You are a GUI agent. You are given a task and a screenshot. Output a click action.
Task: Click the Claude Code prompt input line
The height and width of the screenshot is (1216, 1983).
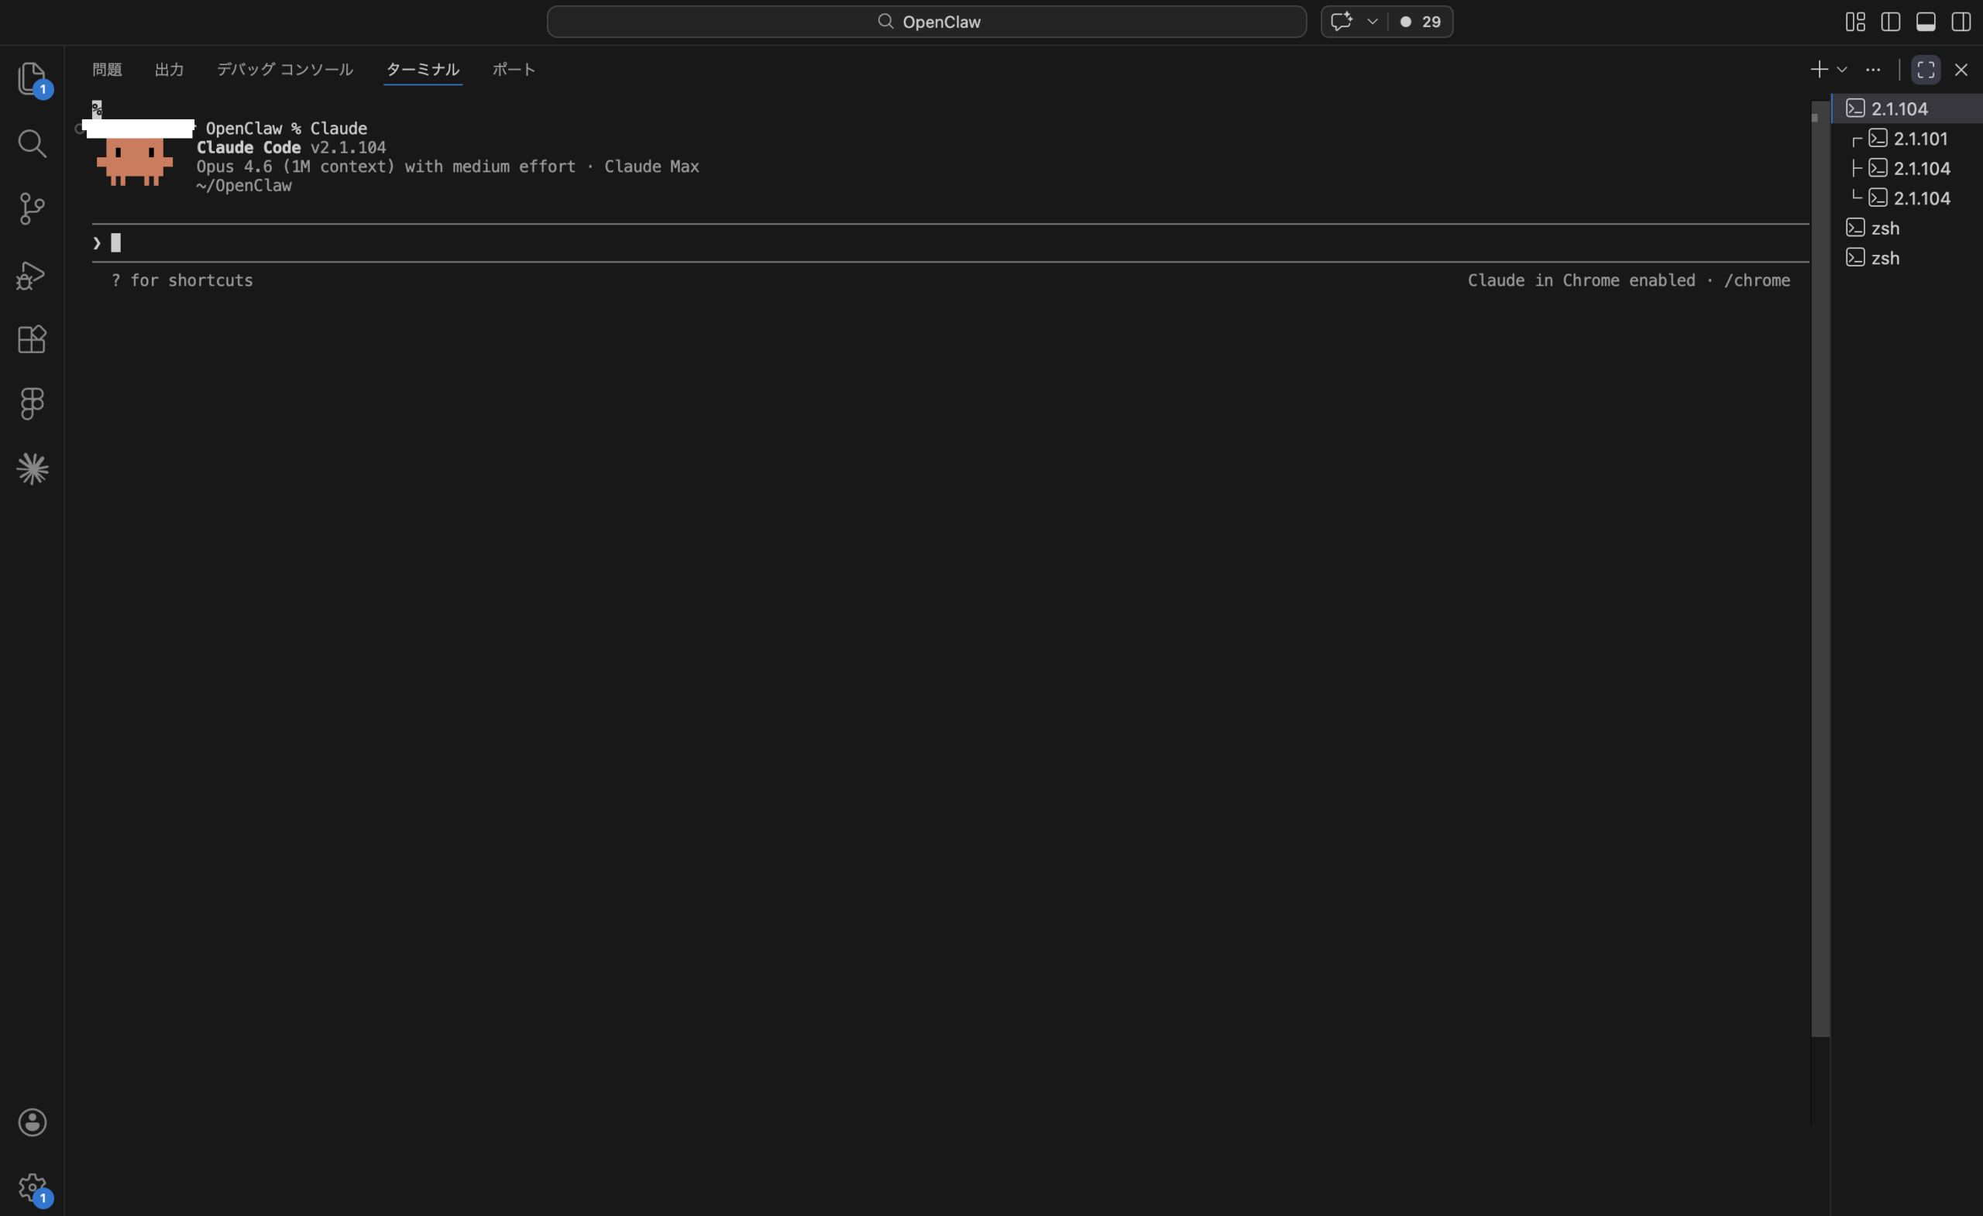click(x=950, y=243)
